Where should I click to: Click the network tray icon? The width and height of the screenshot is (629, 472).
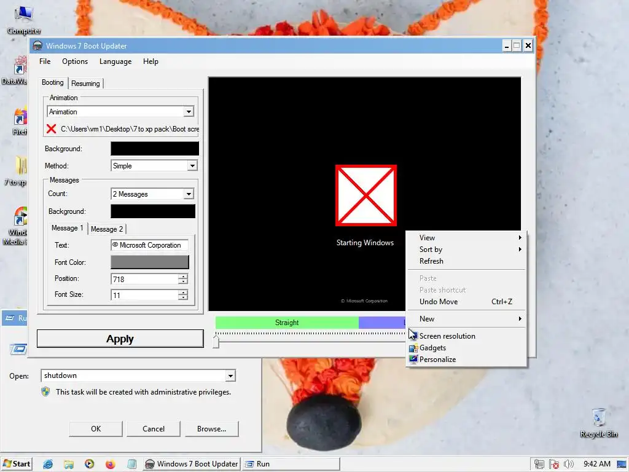pyautogui.click(x=539, y=464)
